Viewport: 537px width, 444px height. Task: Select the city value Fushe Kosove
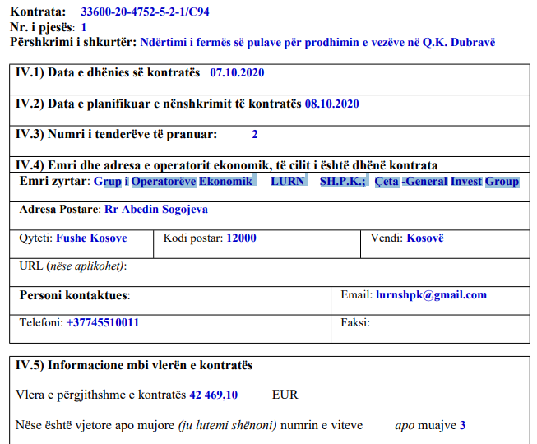pyautogui.click(x=91, y=238)
